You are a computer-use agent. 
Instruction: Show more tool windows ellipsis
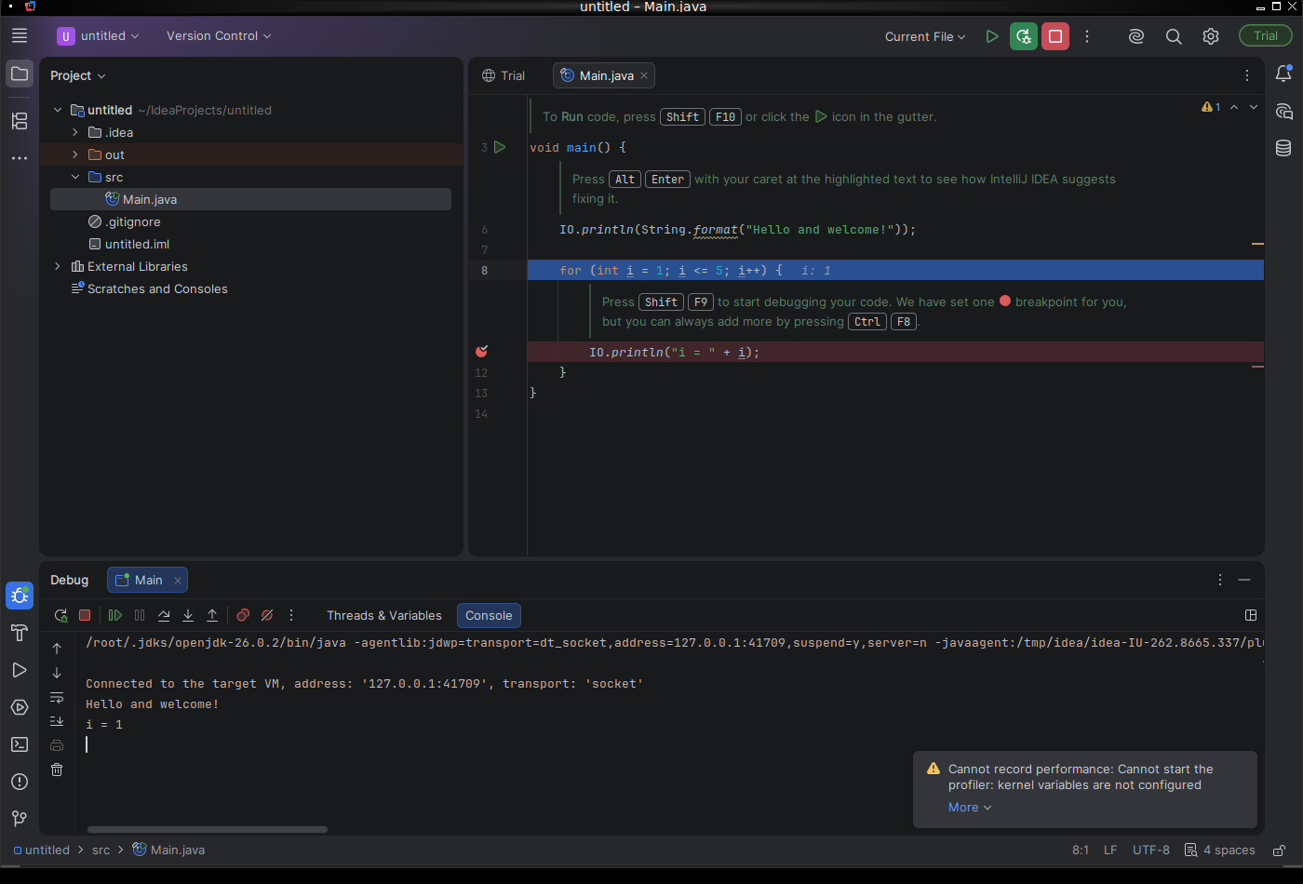click(x=20, y=158)
